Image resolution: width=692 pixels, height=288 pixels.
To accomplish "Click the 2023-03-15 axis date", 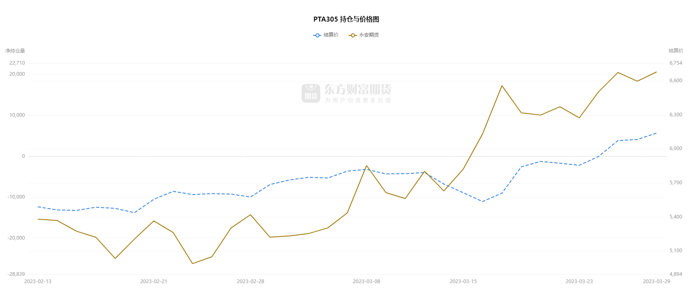I will click(463, 281).
